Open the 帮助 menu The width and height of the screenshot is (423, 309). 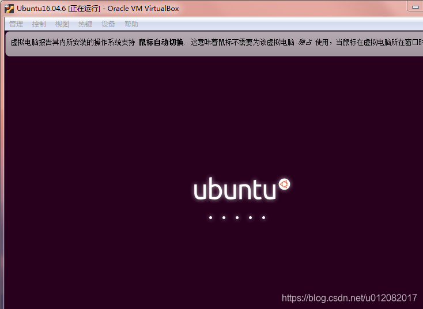pyautogui.click(x=131, y=24)
